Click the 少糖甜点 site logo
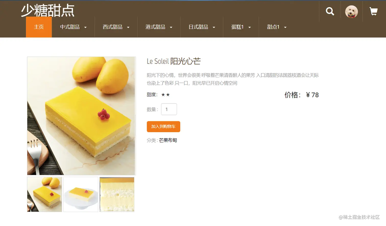This screenshot has height=226, width=386. click(x=48, y=10)
